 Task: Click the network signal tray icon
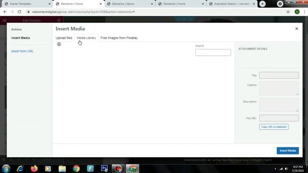click(x=281, y=169)
